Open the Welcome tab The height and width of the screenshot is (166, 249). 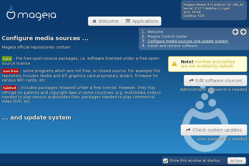point(105,21)
